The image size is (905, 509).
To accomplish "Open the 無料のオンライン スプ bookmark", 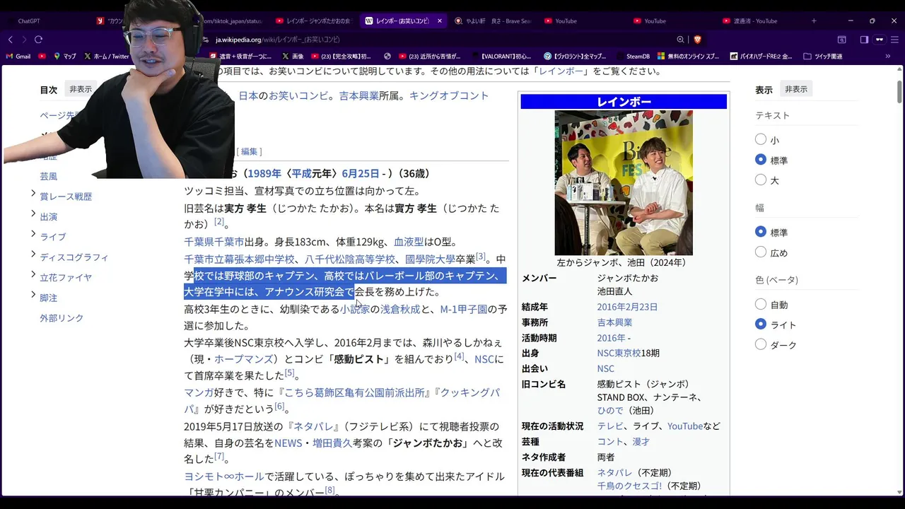I will 689,56.
